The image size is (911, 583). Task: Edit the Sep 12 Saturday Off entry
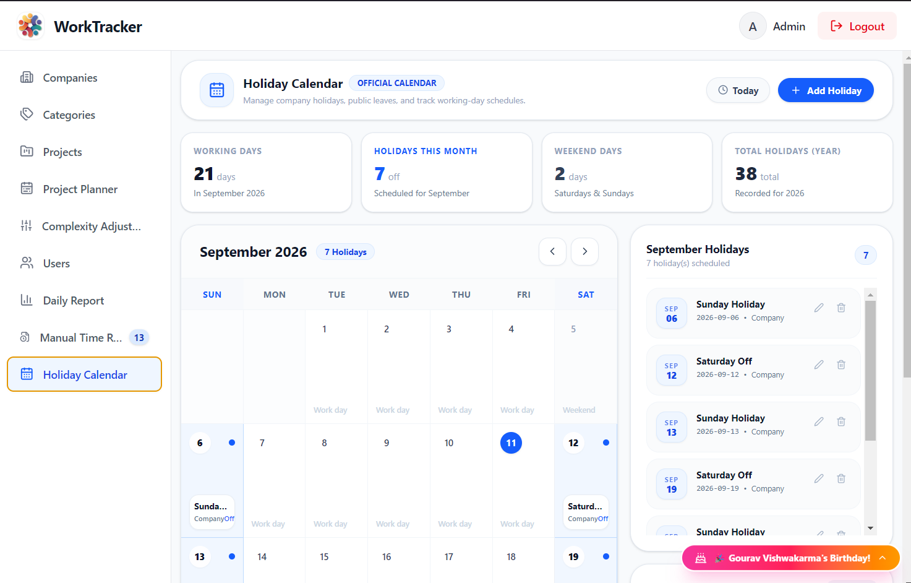[x=819, y=365]
